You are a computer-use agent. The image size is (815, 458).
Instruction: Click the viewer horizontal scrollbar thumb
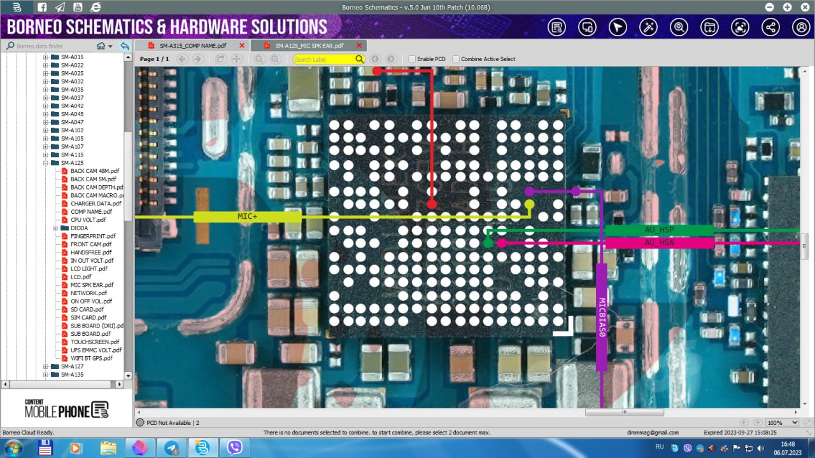(624, 412)
